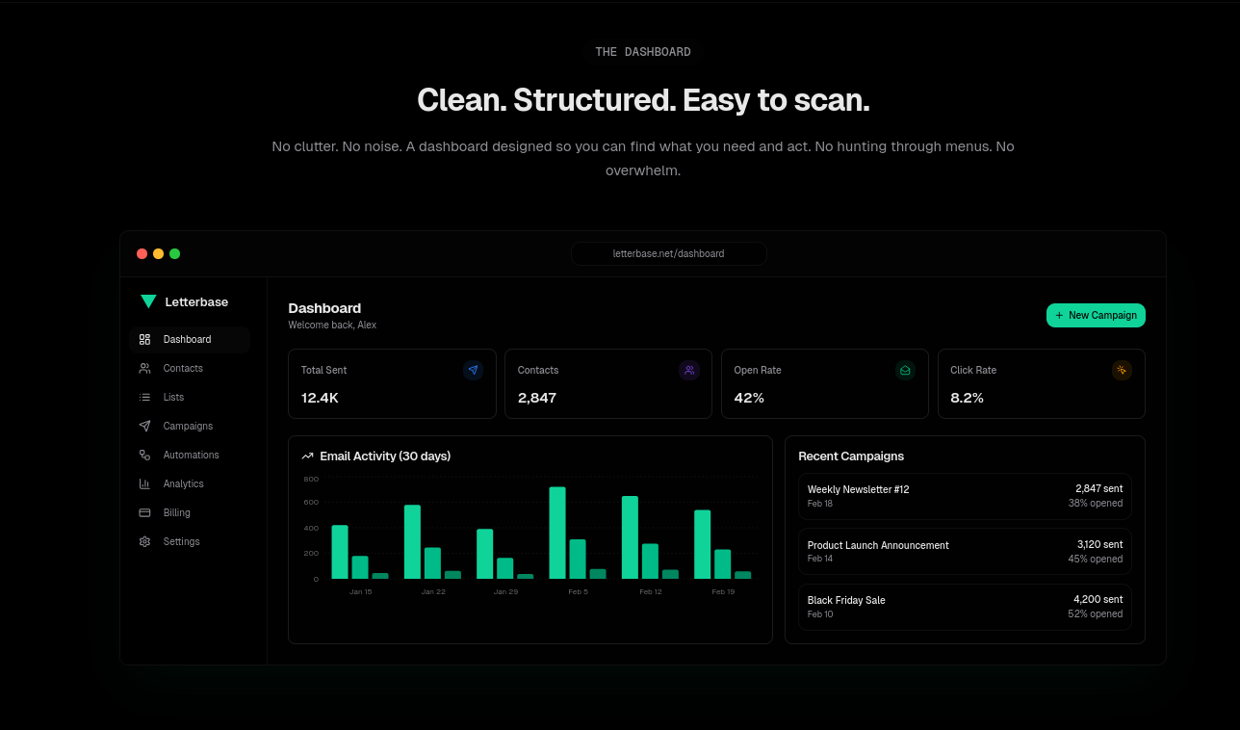Select the Total Sent 12.4K card
1240x730 pixels.
click(392, 383)
